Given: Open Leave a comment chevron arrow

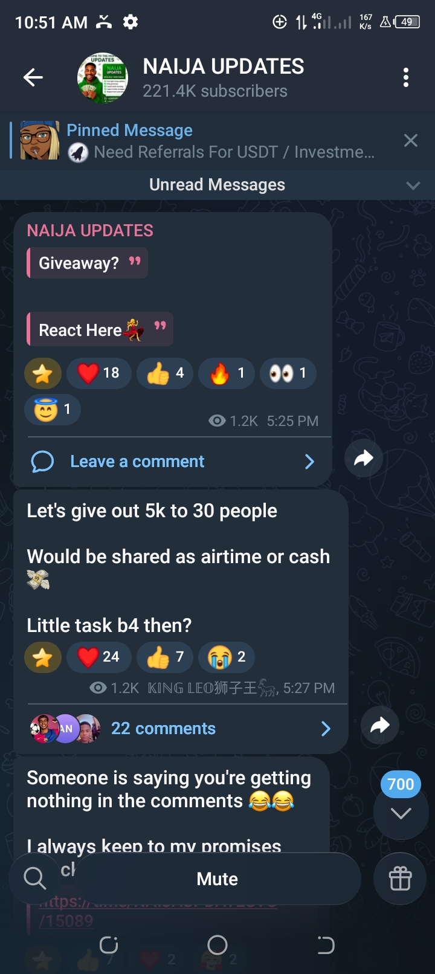Looking at the screenshot, I should pos(309,462).
